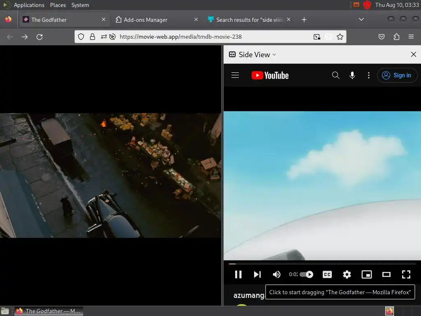Open YouTube more options dots menu

[369, 75]
